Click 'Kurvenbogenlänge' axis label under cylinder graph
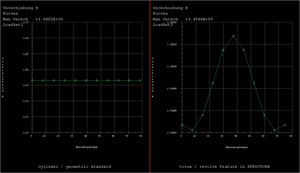Viewport: 300px width, 173px height. (x=87, y=147)
